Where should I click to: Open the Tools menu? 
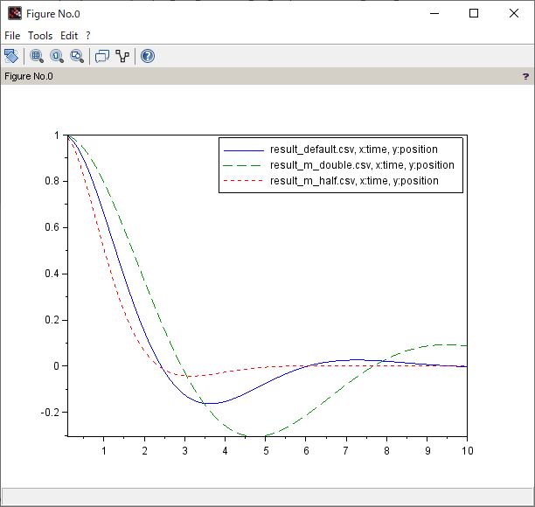[x=40, y=36]
